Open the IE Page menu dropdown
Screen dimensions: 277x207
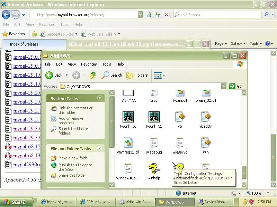click(x=221, y=43)
